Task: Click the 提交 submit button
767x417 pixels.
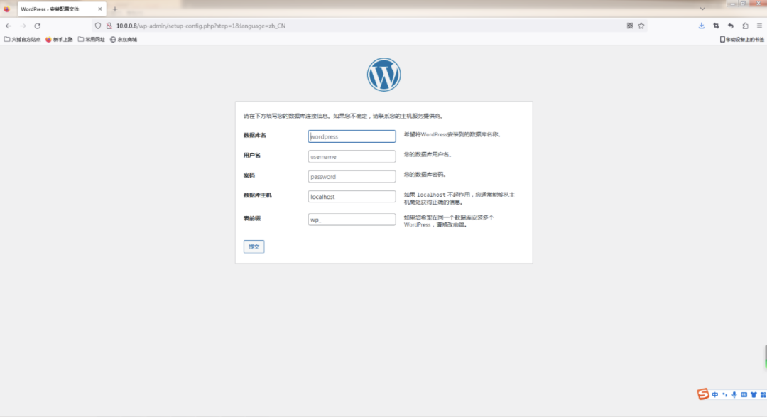Action: point(254,247)
